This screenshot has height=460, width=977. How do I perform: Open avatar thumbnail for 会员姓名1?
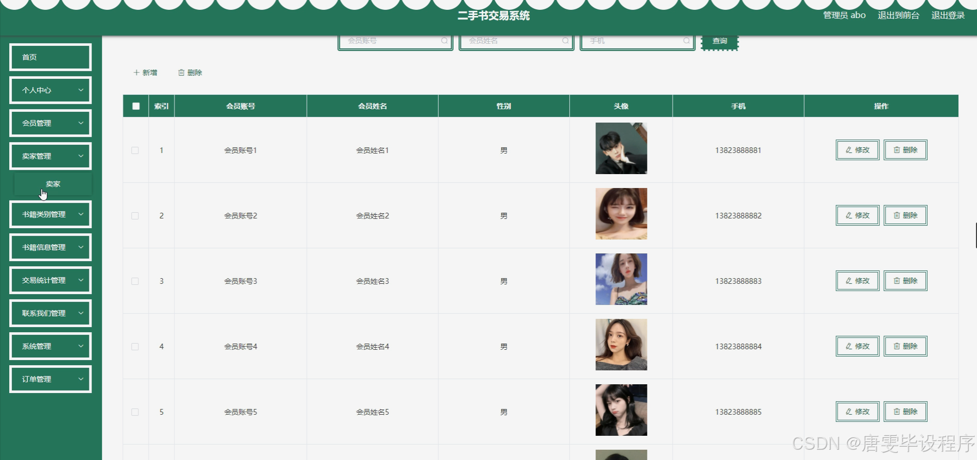click(621, 148)
